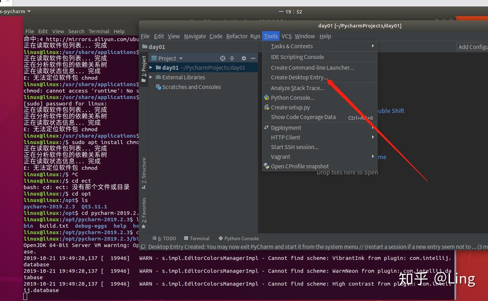Open the Terminal tool tab in PyCharm
This screenshot has height=301, width=488.
click(x=197, y=238)
